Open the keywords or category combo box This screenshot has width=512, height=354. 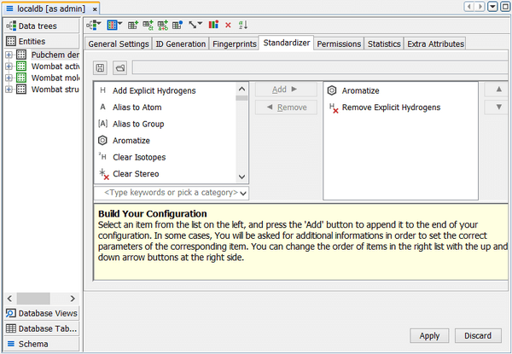click(x=171, y=194)
